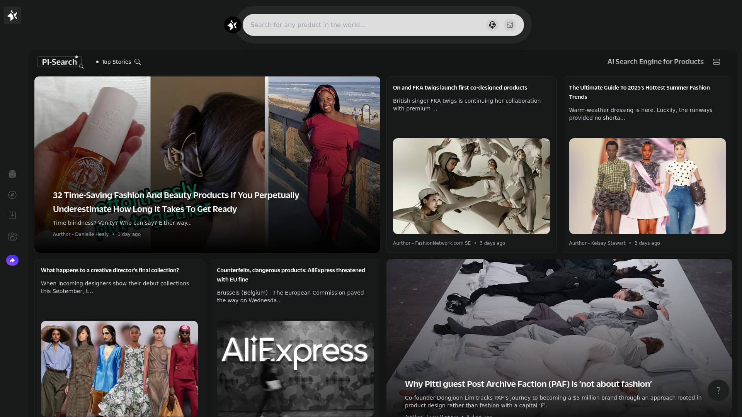Click the purple share button in sidebar
Image resolution: width=742 pixels, height=417 pixels.
pos(12,260)
